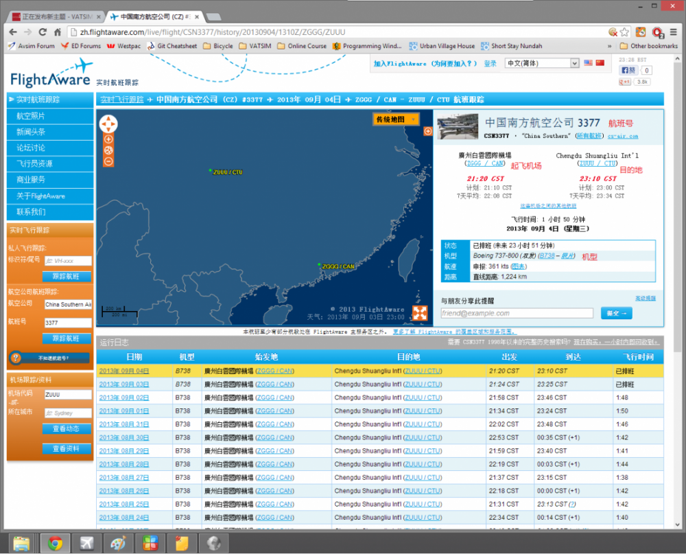Viewport: 686px width, 554px height.
Task: Click the 跟踪航班 button under flight number 3377
Action: (67, 338)
